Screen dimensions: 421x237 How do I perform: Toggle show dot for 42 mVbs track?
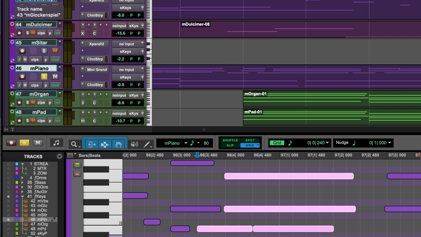(x=8, y=201)
